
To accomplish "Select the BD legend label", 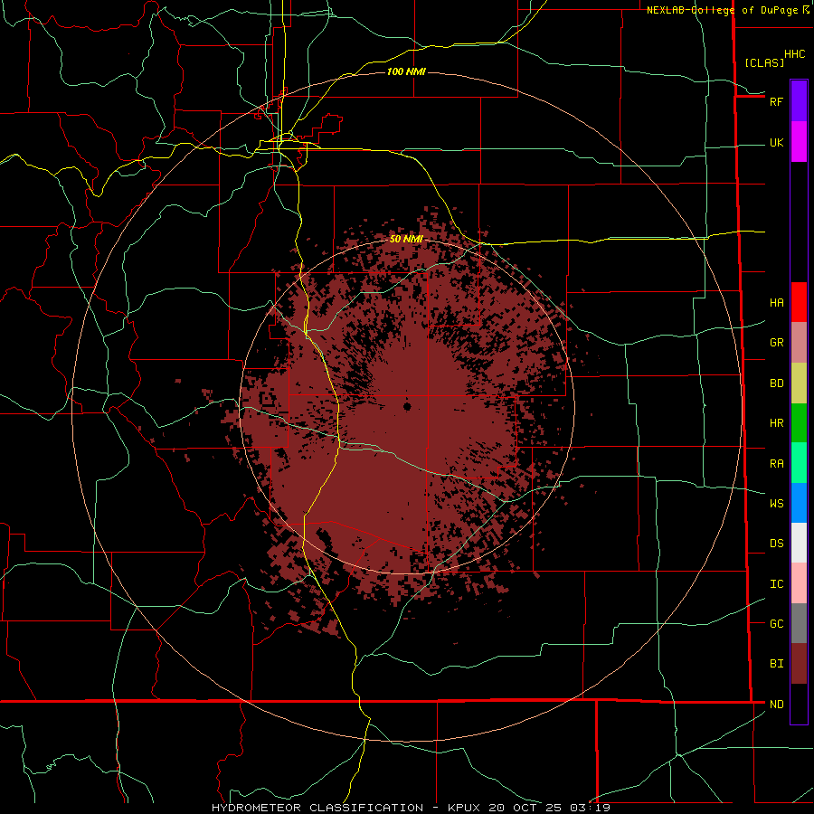I will tap(776, 383).
